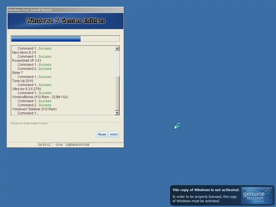Click the Windows Post-Install Wizard title bar
Viewport: 276px width, 207px height.
pyautogui.click(x=65, y=10)
